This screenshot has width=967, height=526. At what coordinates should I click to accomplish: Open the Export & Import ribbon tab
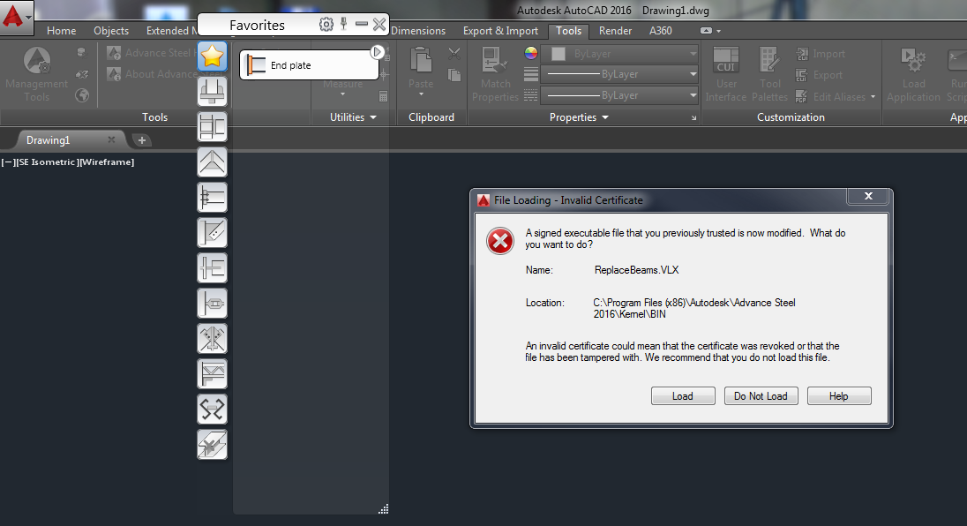[x=500, y=31]
